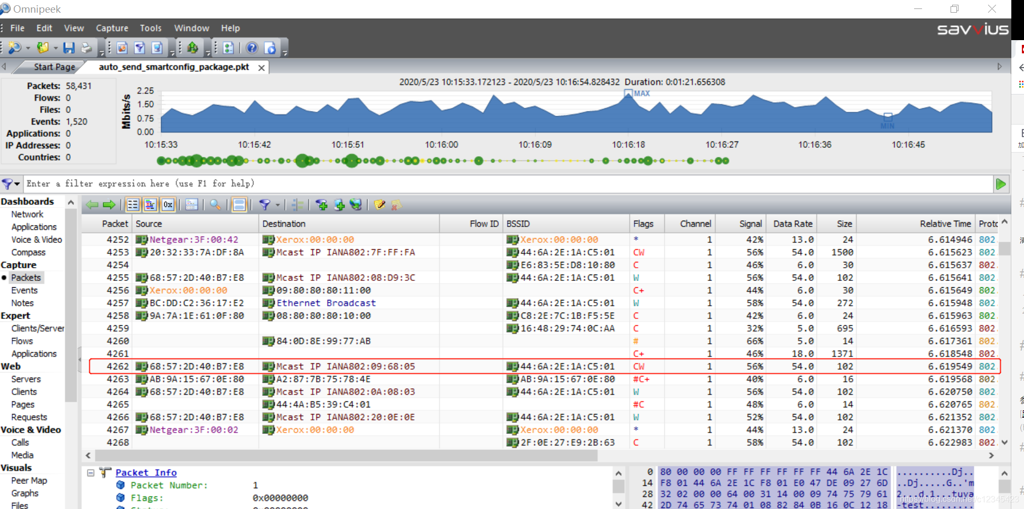Click the resolve names globe icon

(x=356, y=205)
